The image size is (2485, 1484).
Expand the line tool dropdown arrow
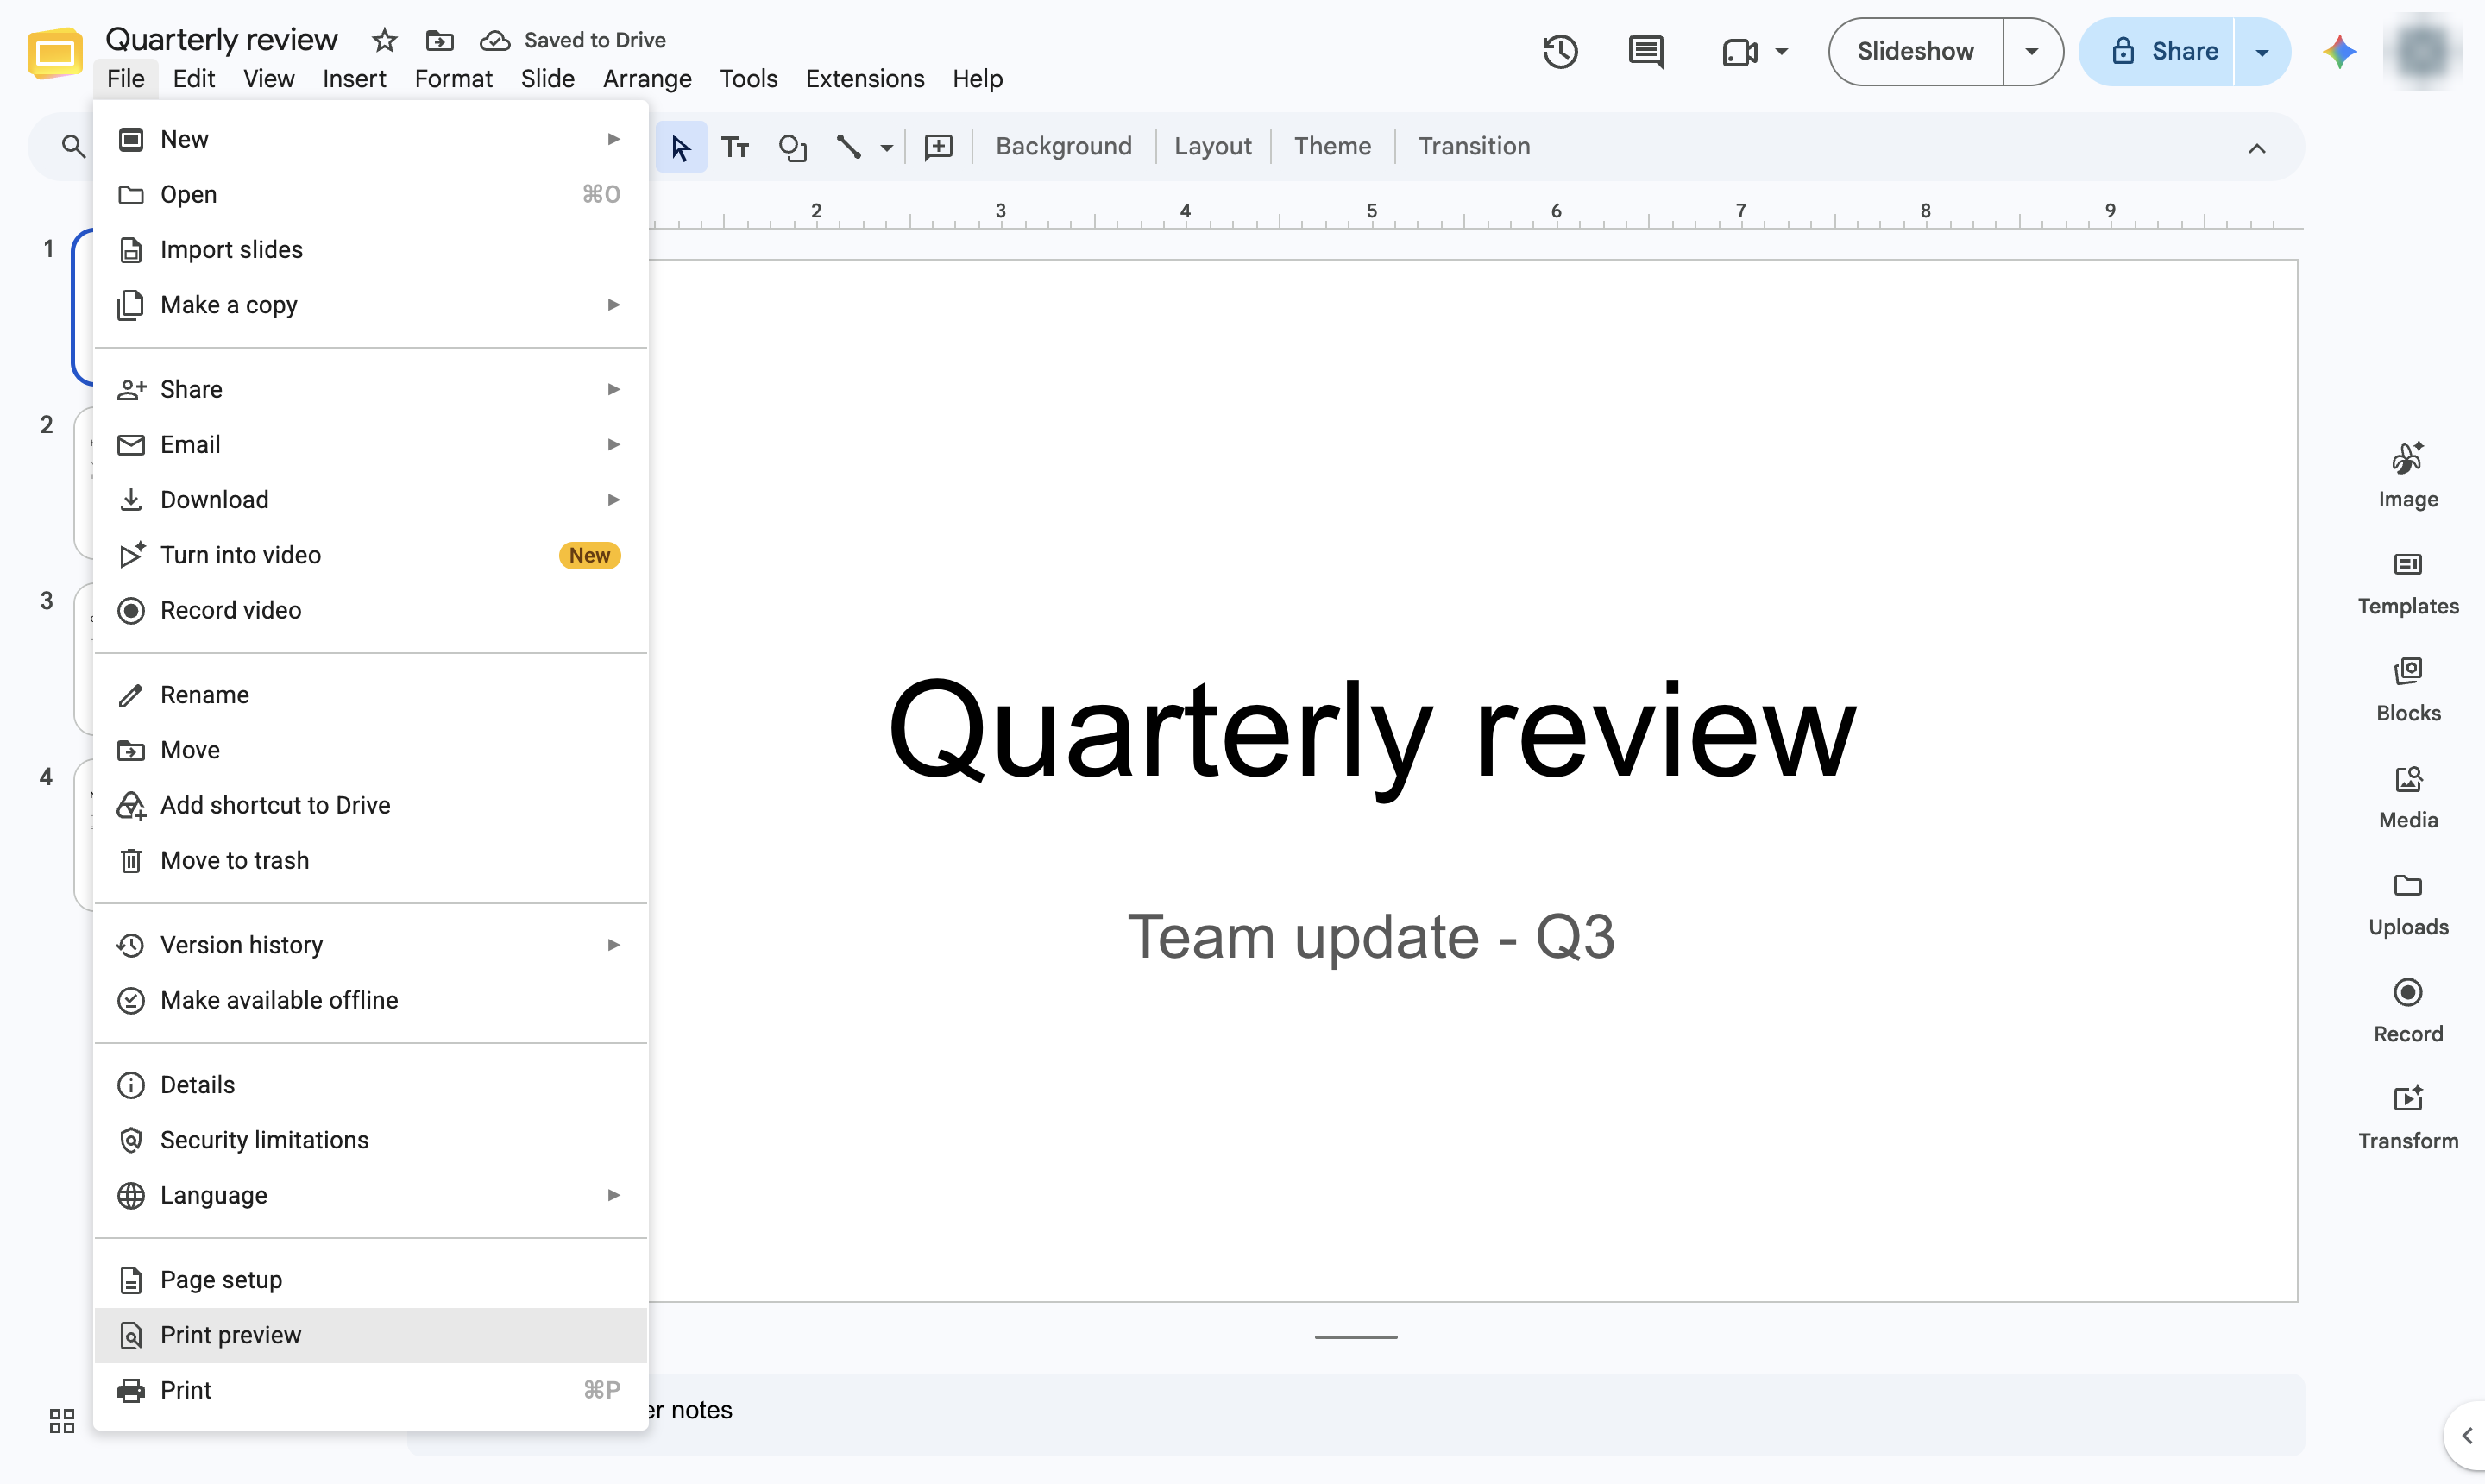tap(886, 148)
